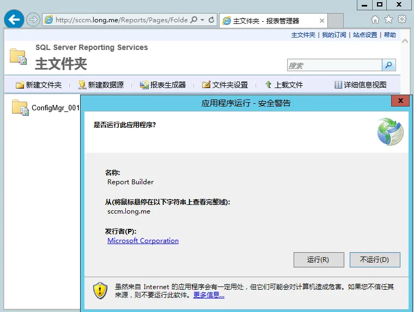Open 我的订阅 link

(334, 35)
